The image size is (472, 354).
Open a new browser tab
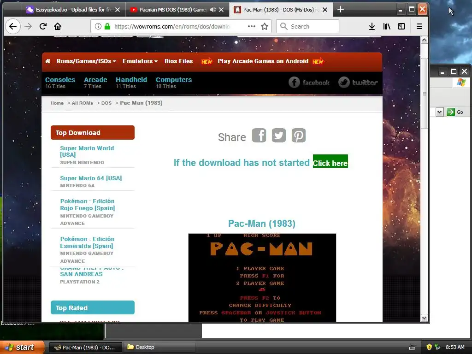pyautogui.click(x=341, y=10)
